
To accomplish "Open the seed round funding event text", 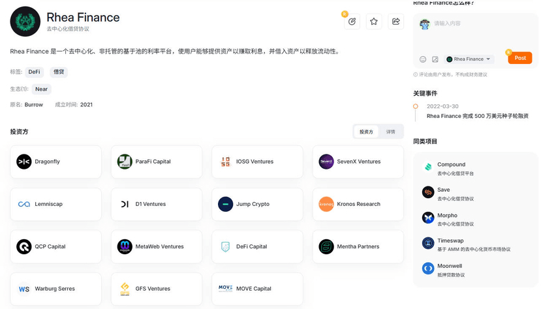I will [x=478, y=116].
